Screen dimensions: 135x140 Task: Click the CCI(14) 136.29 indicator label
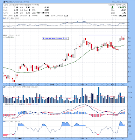pos(12,121)
